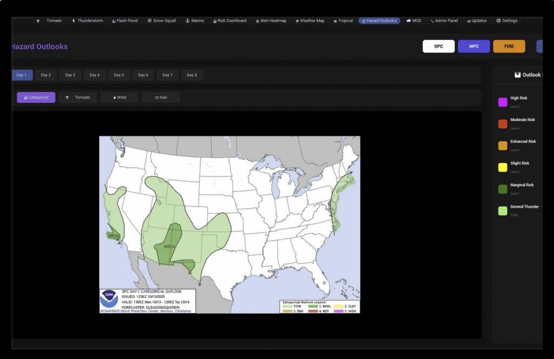This screenshot has height=359, width=554.
Task: Open the Marine alerts section
Action: (195, 21)
